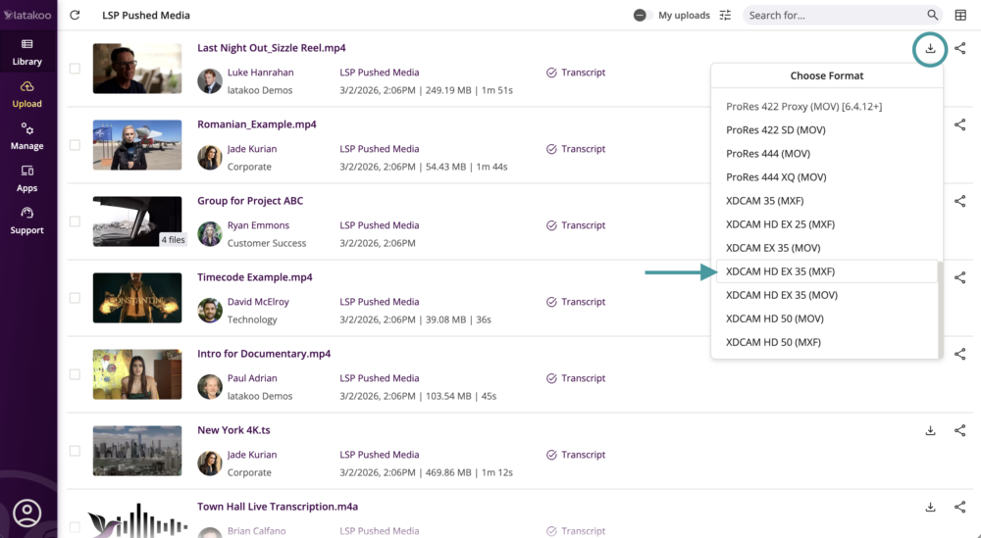Click the refresh icon beside LSP Pushed Media
Viewport: 981px width, 538px height.
[76, 16]
